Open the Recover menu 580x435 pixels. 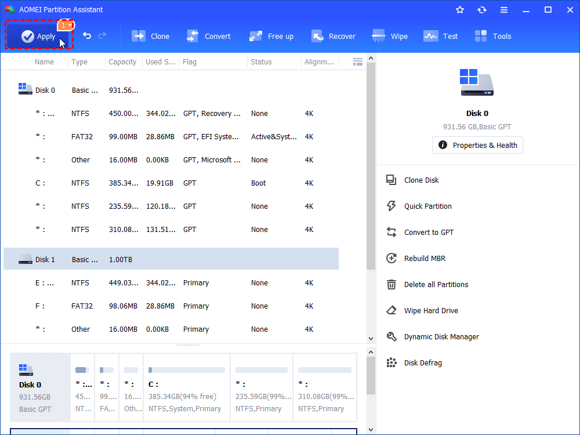point(333,36)
